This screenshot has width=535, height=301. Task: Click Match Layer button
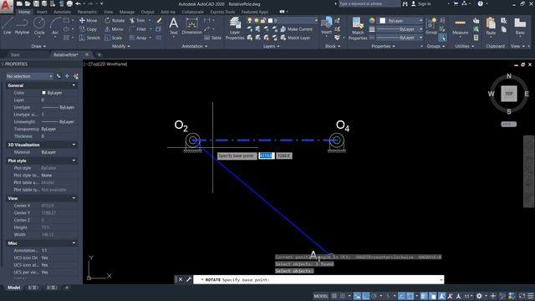click(x=295, y=38)
